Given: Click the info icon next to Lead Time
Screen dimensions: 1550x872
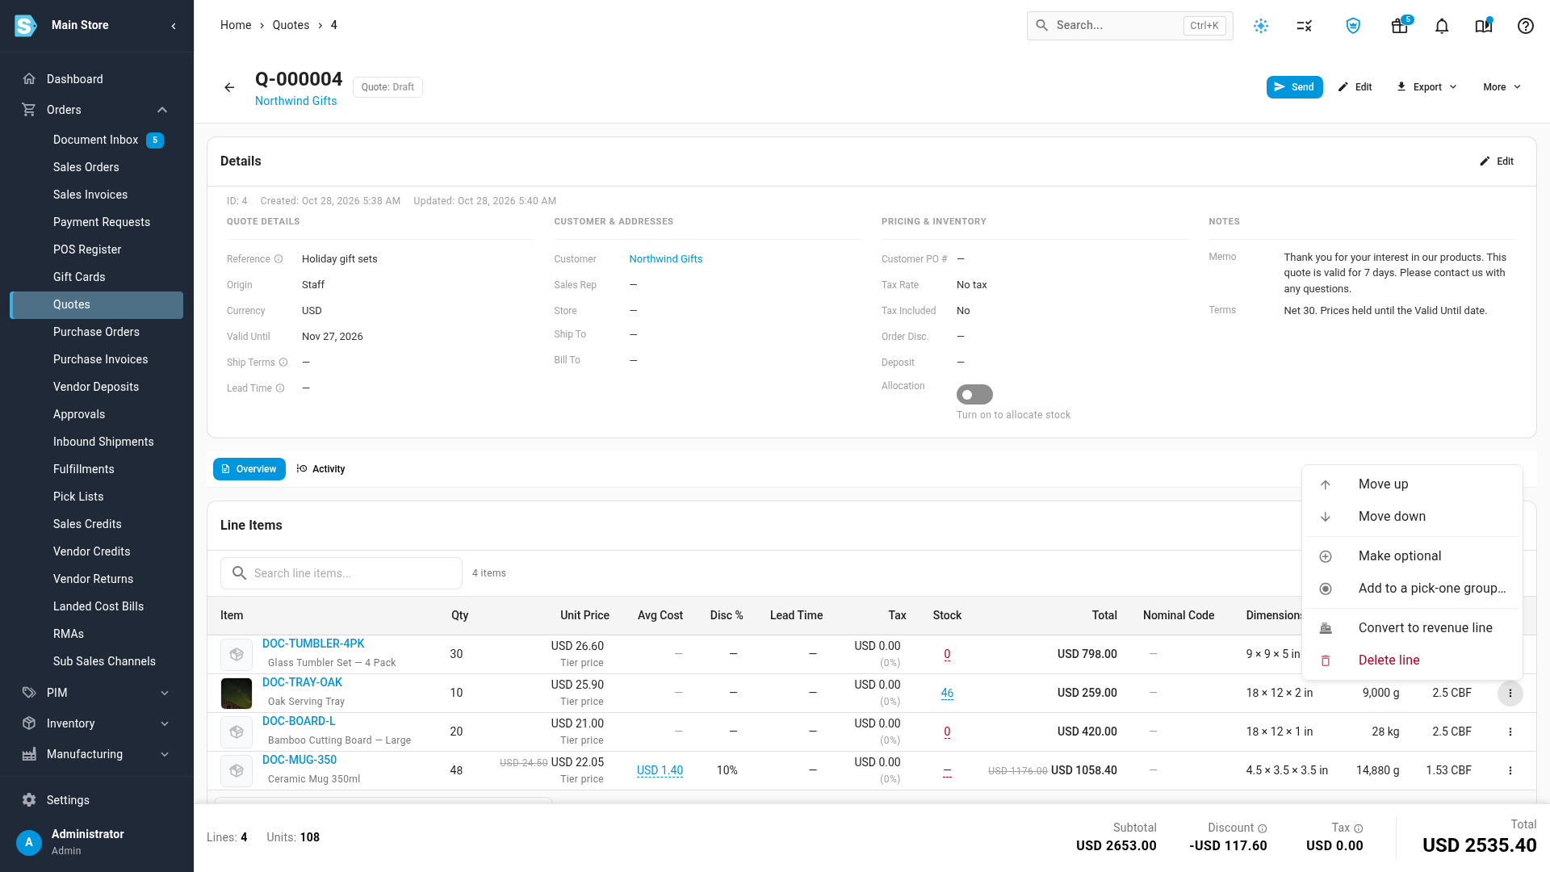Looking at the screenshot, I should coord(280,388).
